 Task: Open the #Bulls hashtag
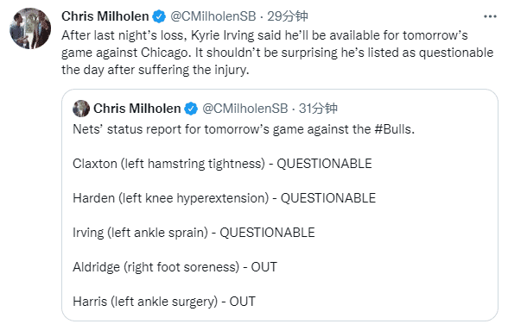[x=393, y=129]
